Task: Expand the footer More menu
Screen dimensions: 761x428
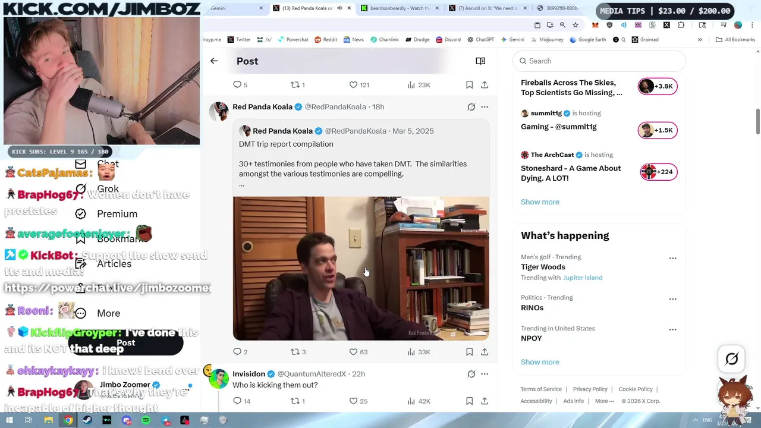Action: click(x=604, y=401)
